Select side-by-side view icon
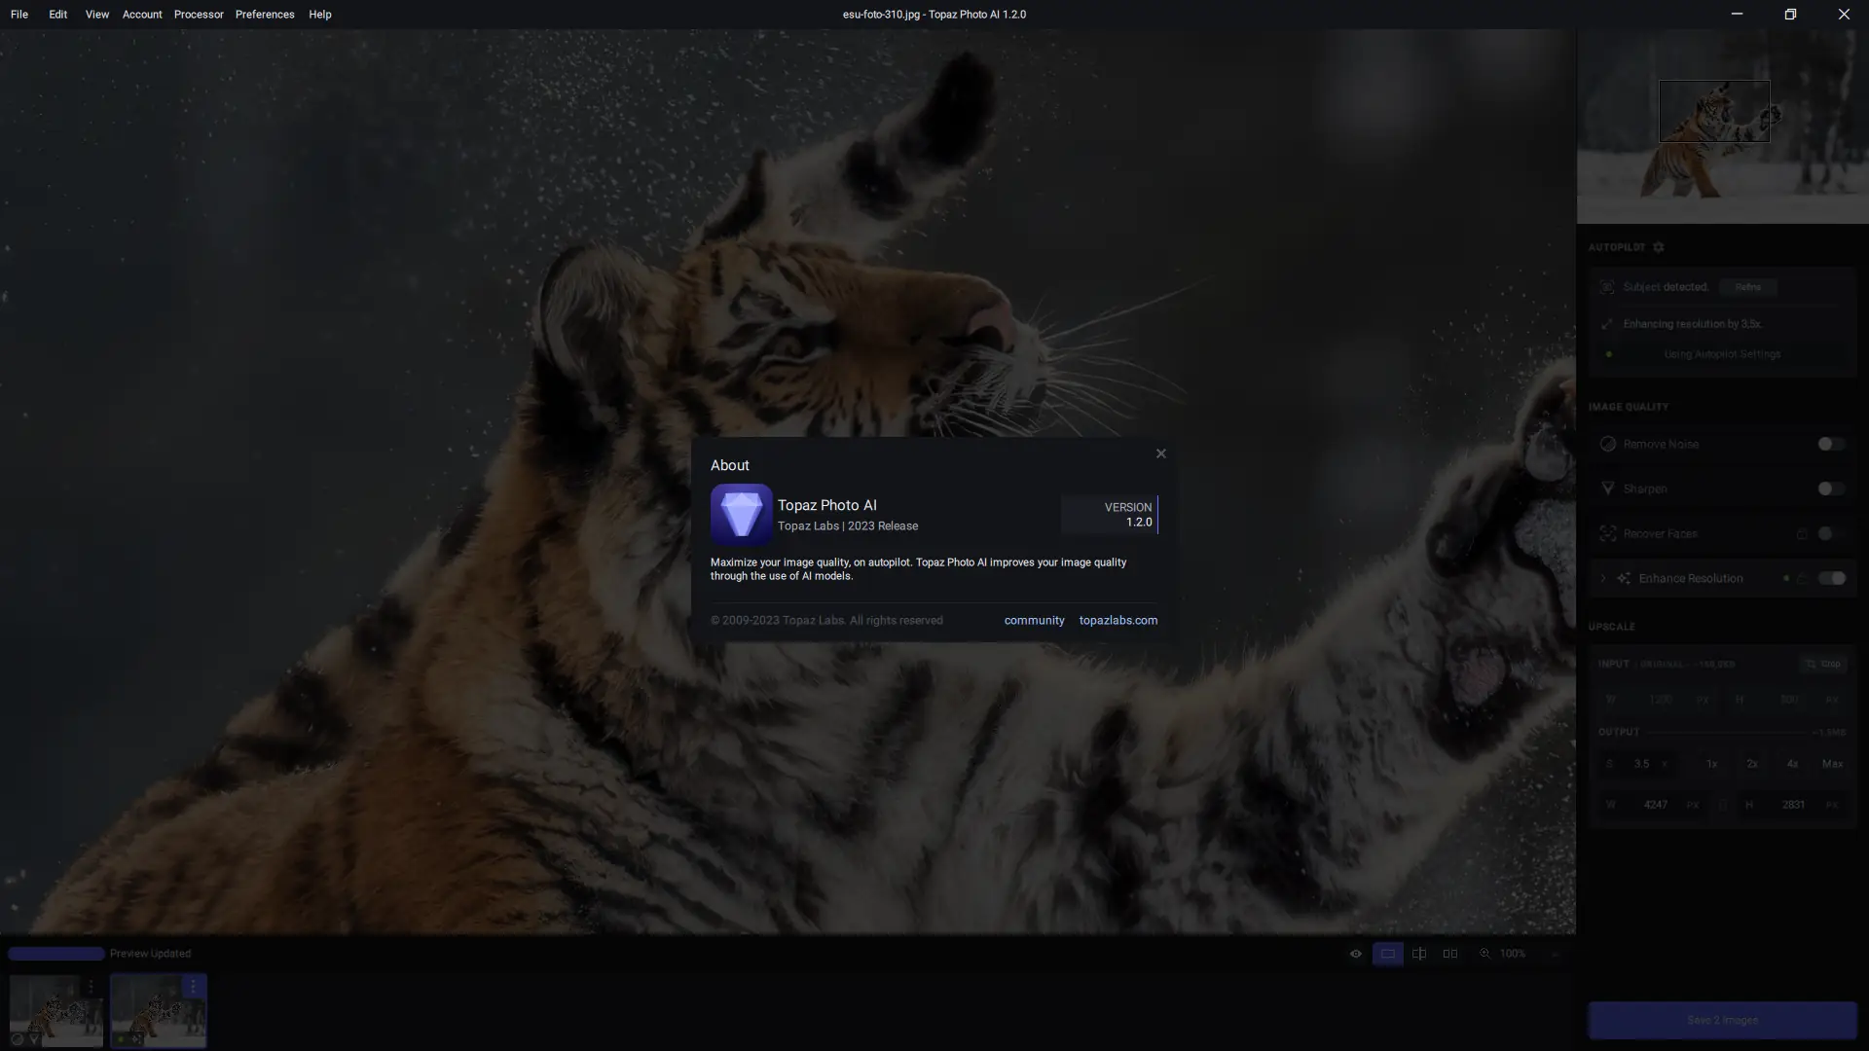This screenshot has height=1051, width=1869. [1450, 954]
